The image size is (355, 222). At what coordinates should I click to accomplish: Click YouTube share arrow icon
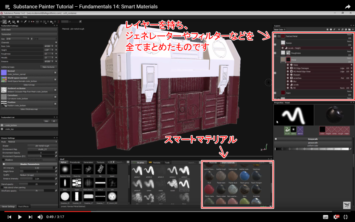coord(348,7)
